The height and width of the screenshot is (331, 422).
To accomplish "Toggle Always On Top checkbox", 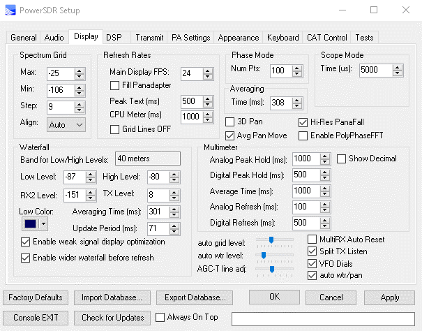I will tap(160, 317).
